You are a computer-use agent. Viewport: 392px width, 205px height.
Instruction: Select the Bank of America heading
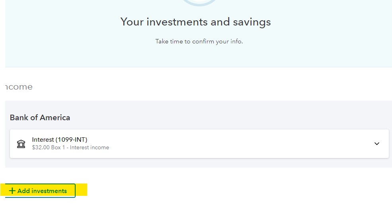click(x=40, y=117)
